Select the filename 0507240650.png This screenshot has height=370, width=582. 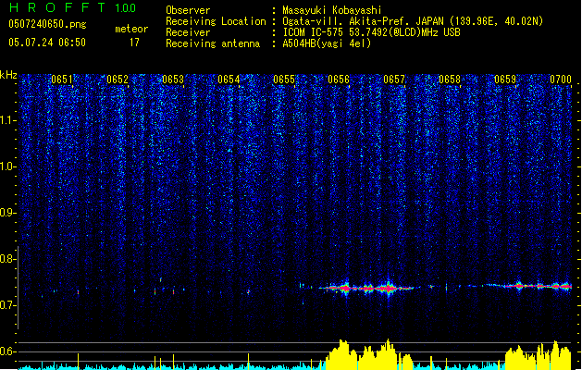click(x=47, y=24)
